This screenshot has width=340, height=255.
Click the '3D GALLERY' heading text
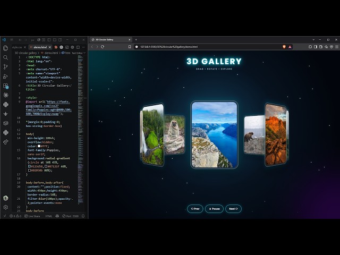click(214, 62)
